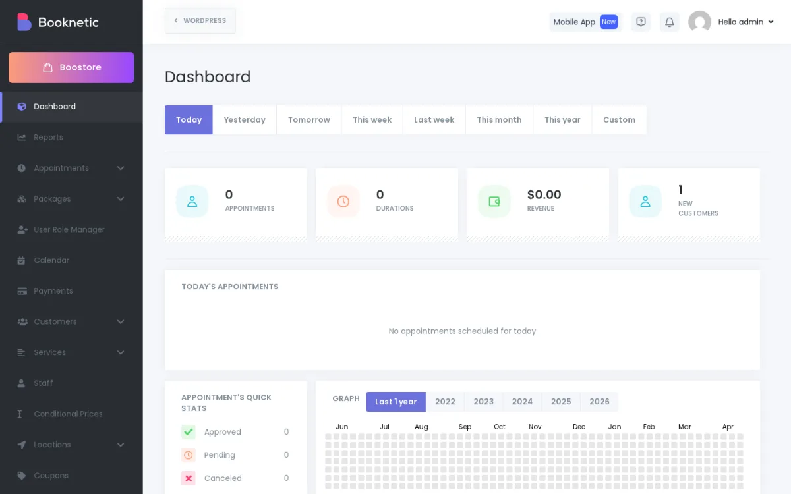
Task: Click the Services list icon
Action: pos(22,352)
